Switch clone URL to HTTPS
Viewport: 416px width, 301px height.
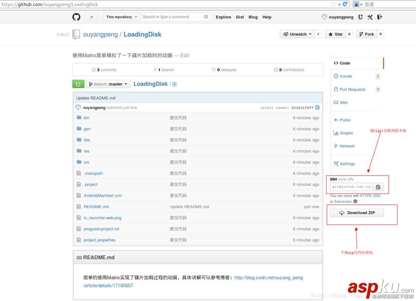tap(365, 196)
